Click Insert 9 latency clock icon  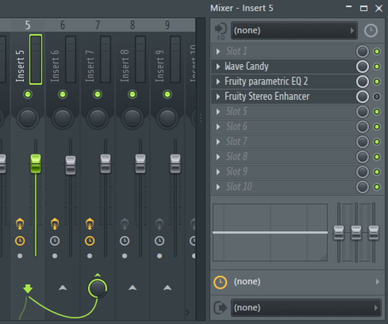pos(160,241)
